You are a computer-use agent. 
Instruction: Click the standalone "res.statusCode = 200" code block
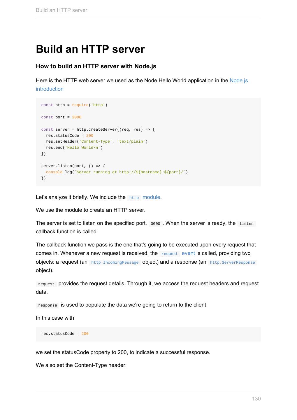point(65,334)
